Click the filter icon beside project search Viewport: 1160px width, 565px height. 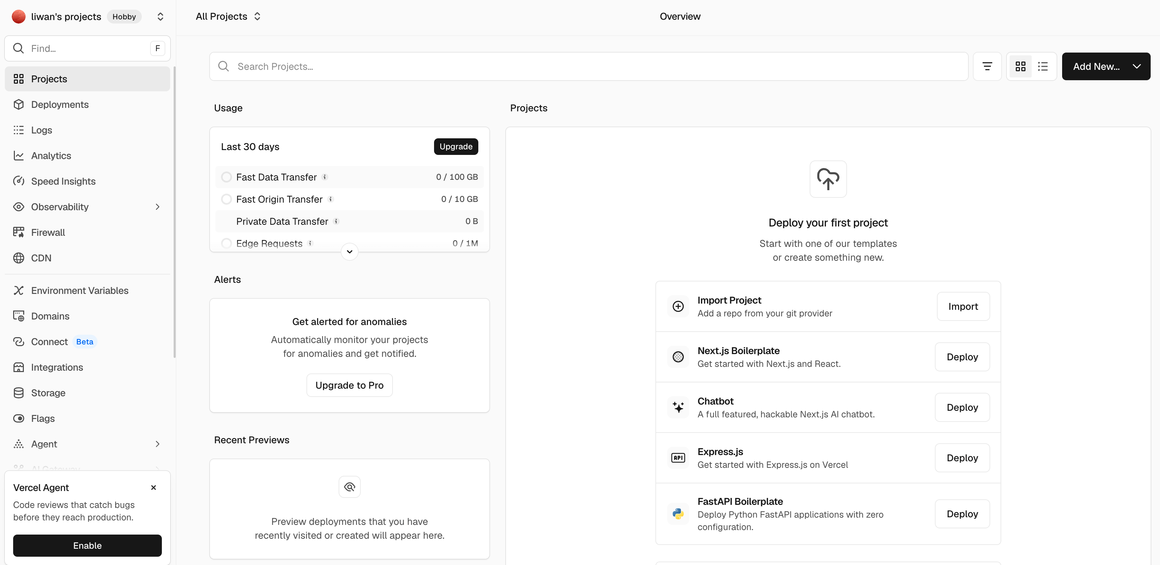coord(987,67)
